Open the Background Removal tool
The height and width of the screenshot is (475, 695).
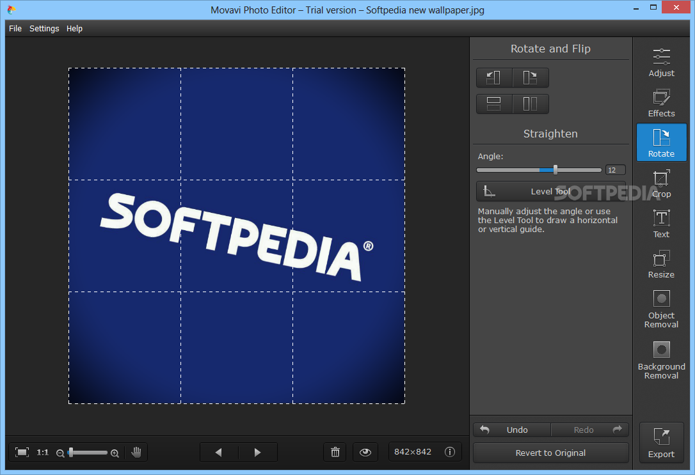tap(661, 360)
